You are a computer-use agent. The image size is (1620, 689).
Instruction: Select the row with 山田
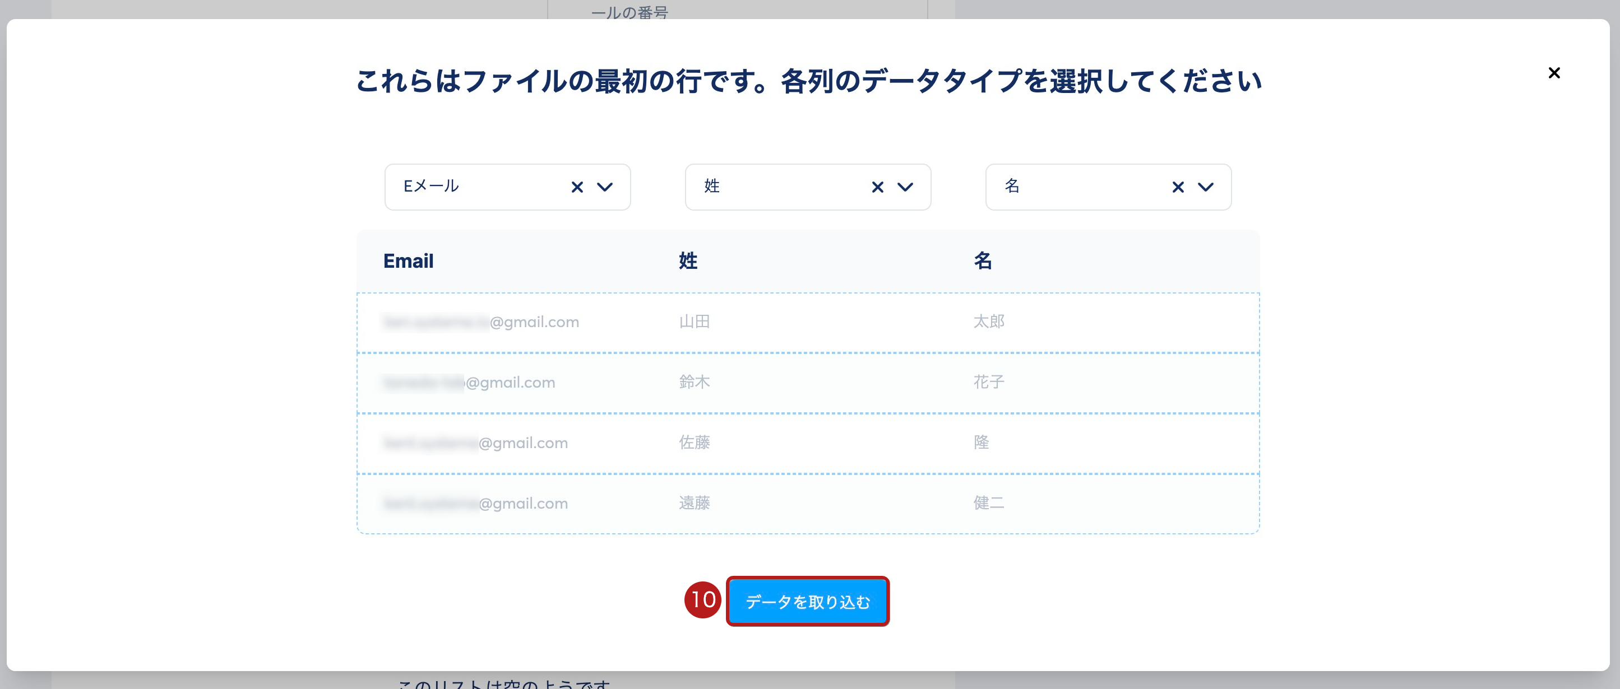coord(695,322)
